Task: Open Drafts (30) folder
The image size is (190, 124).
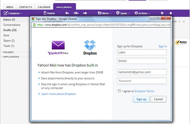Action: [x=10, y=30]
